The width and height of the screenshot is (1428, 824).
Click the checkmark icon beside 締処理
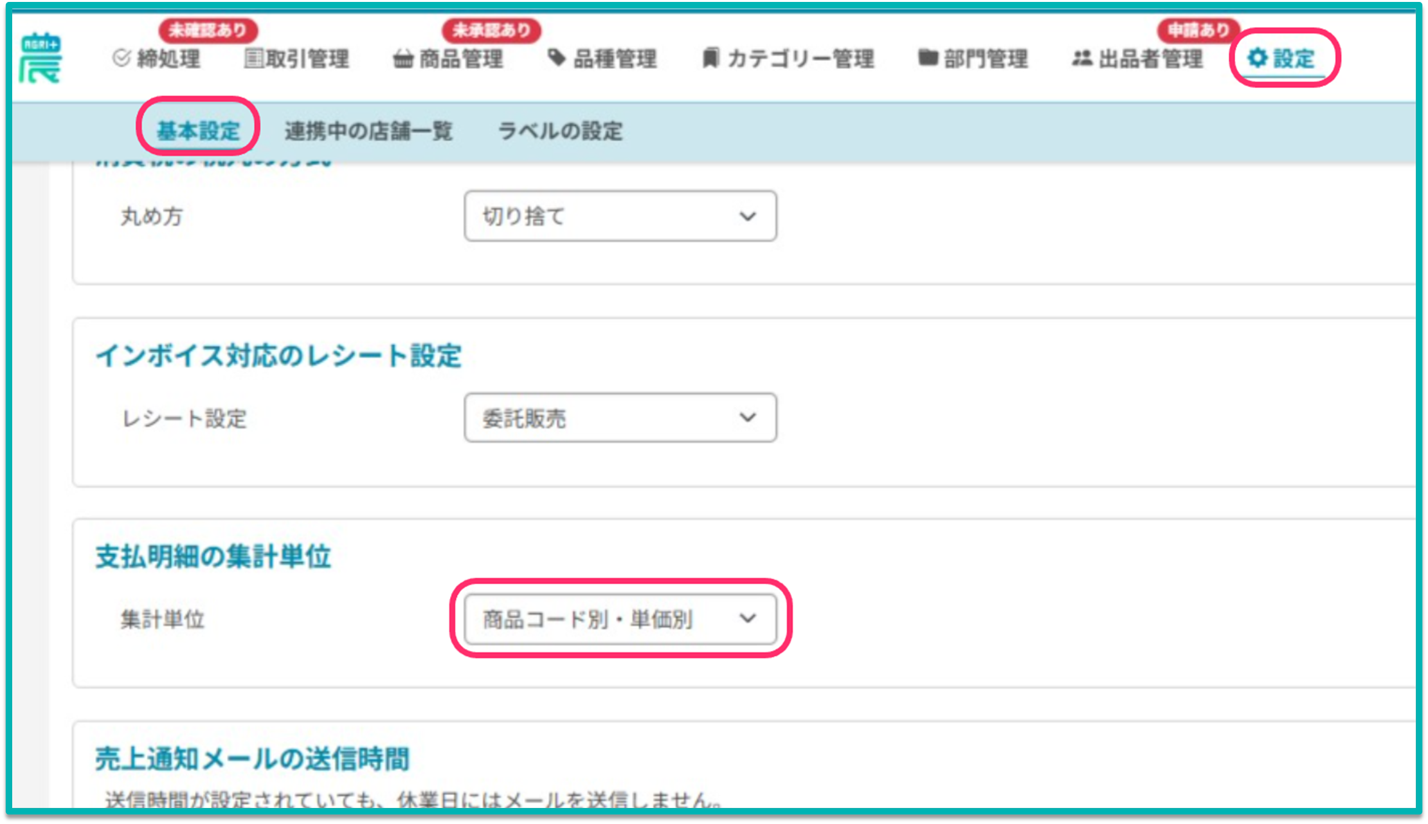coord(121,59)
